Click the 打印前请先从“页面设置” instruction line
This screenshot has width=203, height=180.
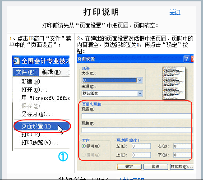click(100, 25)
